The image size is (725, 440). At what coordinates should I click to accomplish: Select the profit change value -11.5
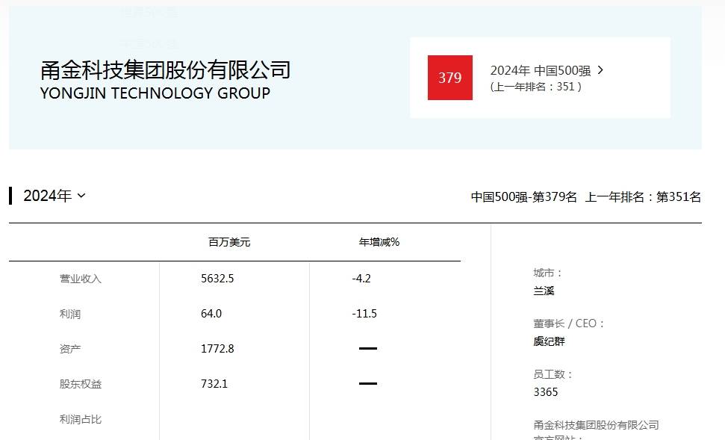364,314
